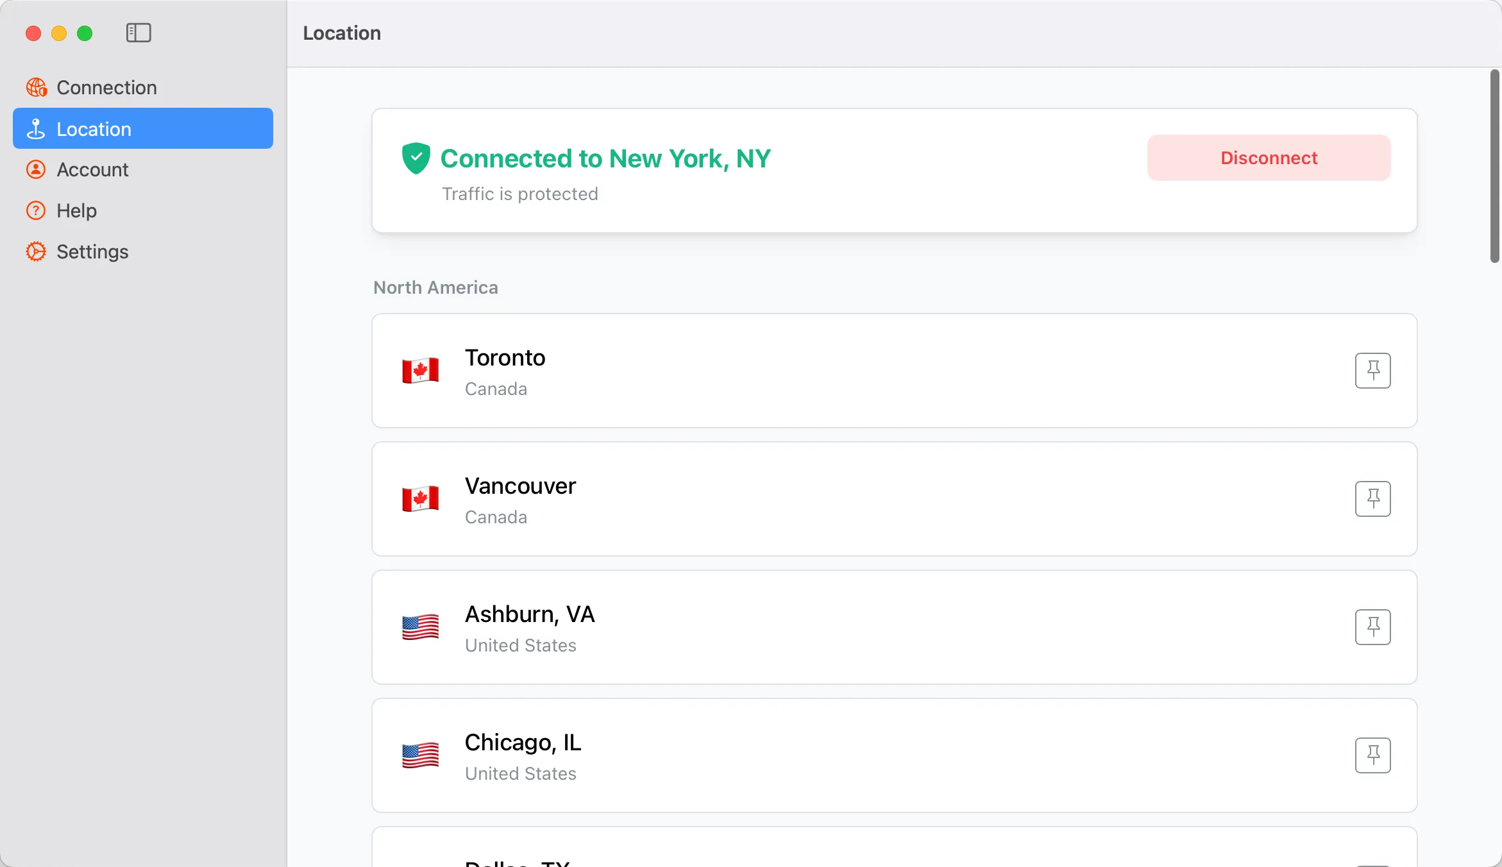1502x867 pixels.
Task: Disconnect from New York, NY
Action: pyautogui.click(x=1268, y=158)
